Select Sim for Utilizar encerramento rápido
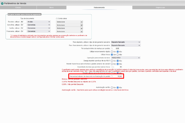The width and height of the screenshot is (185, 123). point(112,52)
